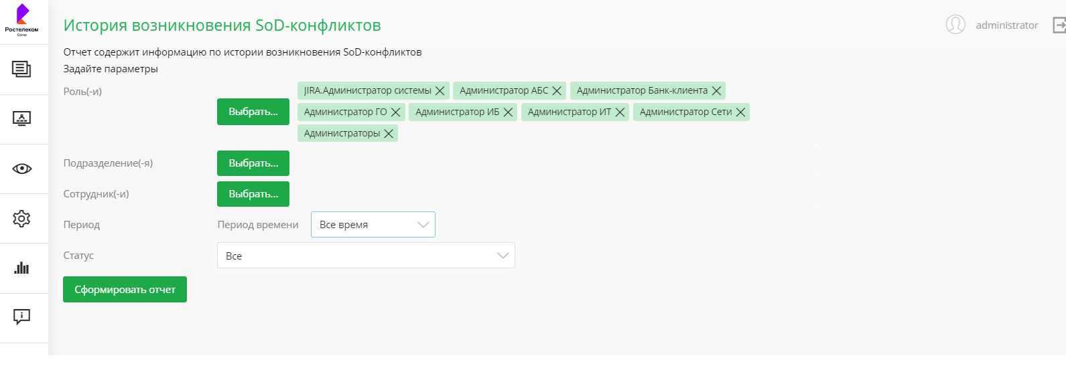Image resolution: width=1066 pixels, height=372 pixels.
Task: Click Выбрать button for roles
Action: click(x=253, y=112)
